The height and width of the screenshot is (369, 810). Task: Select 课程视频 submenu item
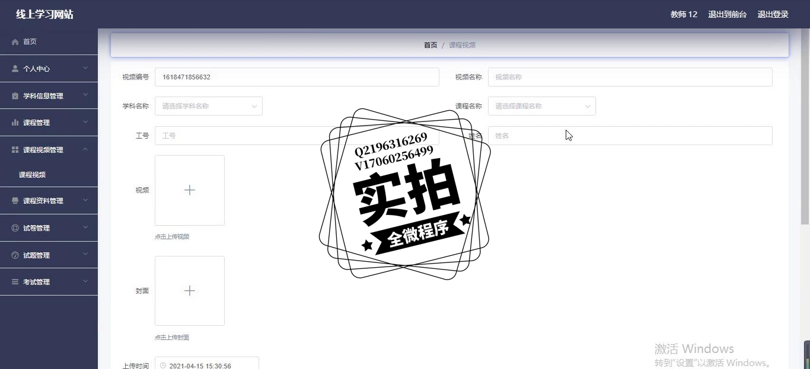pyautogui.click(x=49, y=175)
